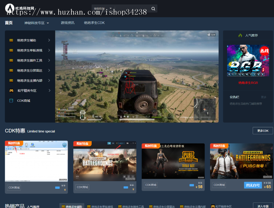
Task: Open 绝地求生CDK in navigation
Action: click(94, 23)
